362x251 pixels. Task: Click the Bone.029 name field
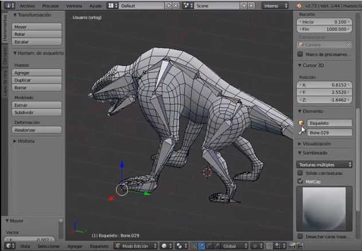click(329, 132)
